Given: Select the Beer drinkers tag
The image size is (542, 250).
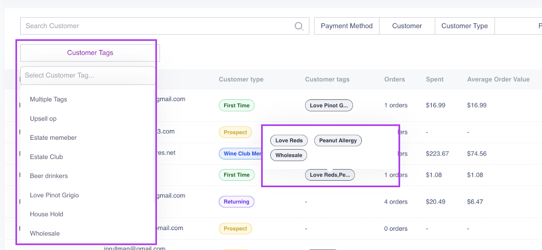Looking at the screenshot, I should [49, 176].
